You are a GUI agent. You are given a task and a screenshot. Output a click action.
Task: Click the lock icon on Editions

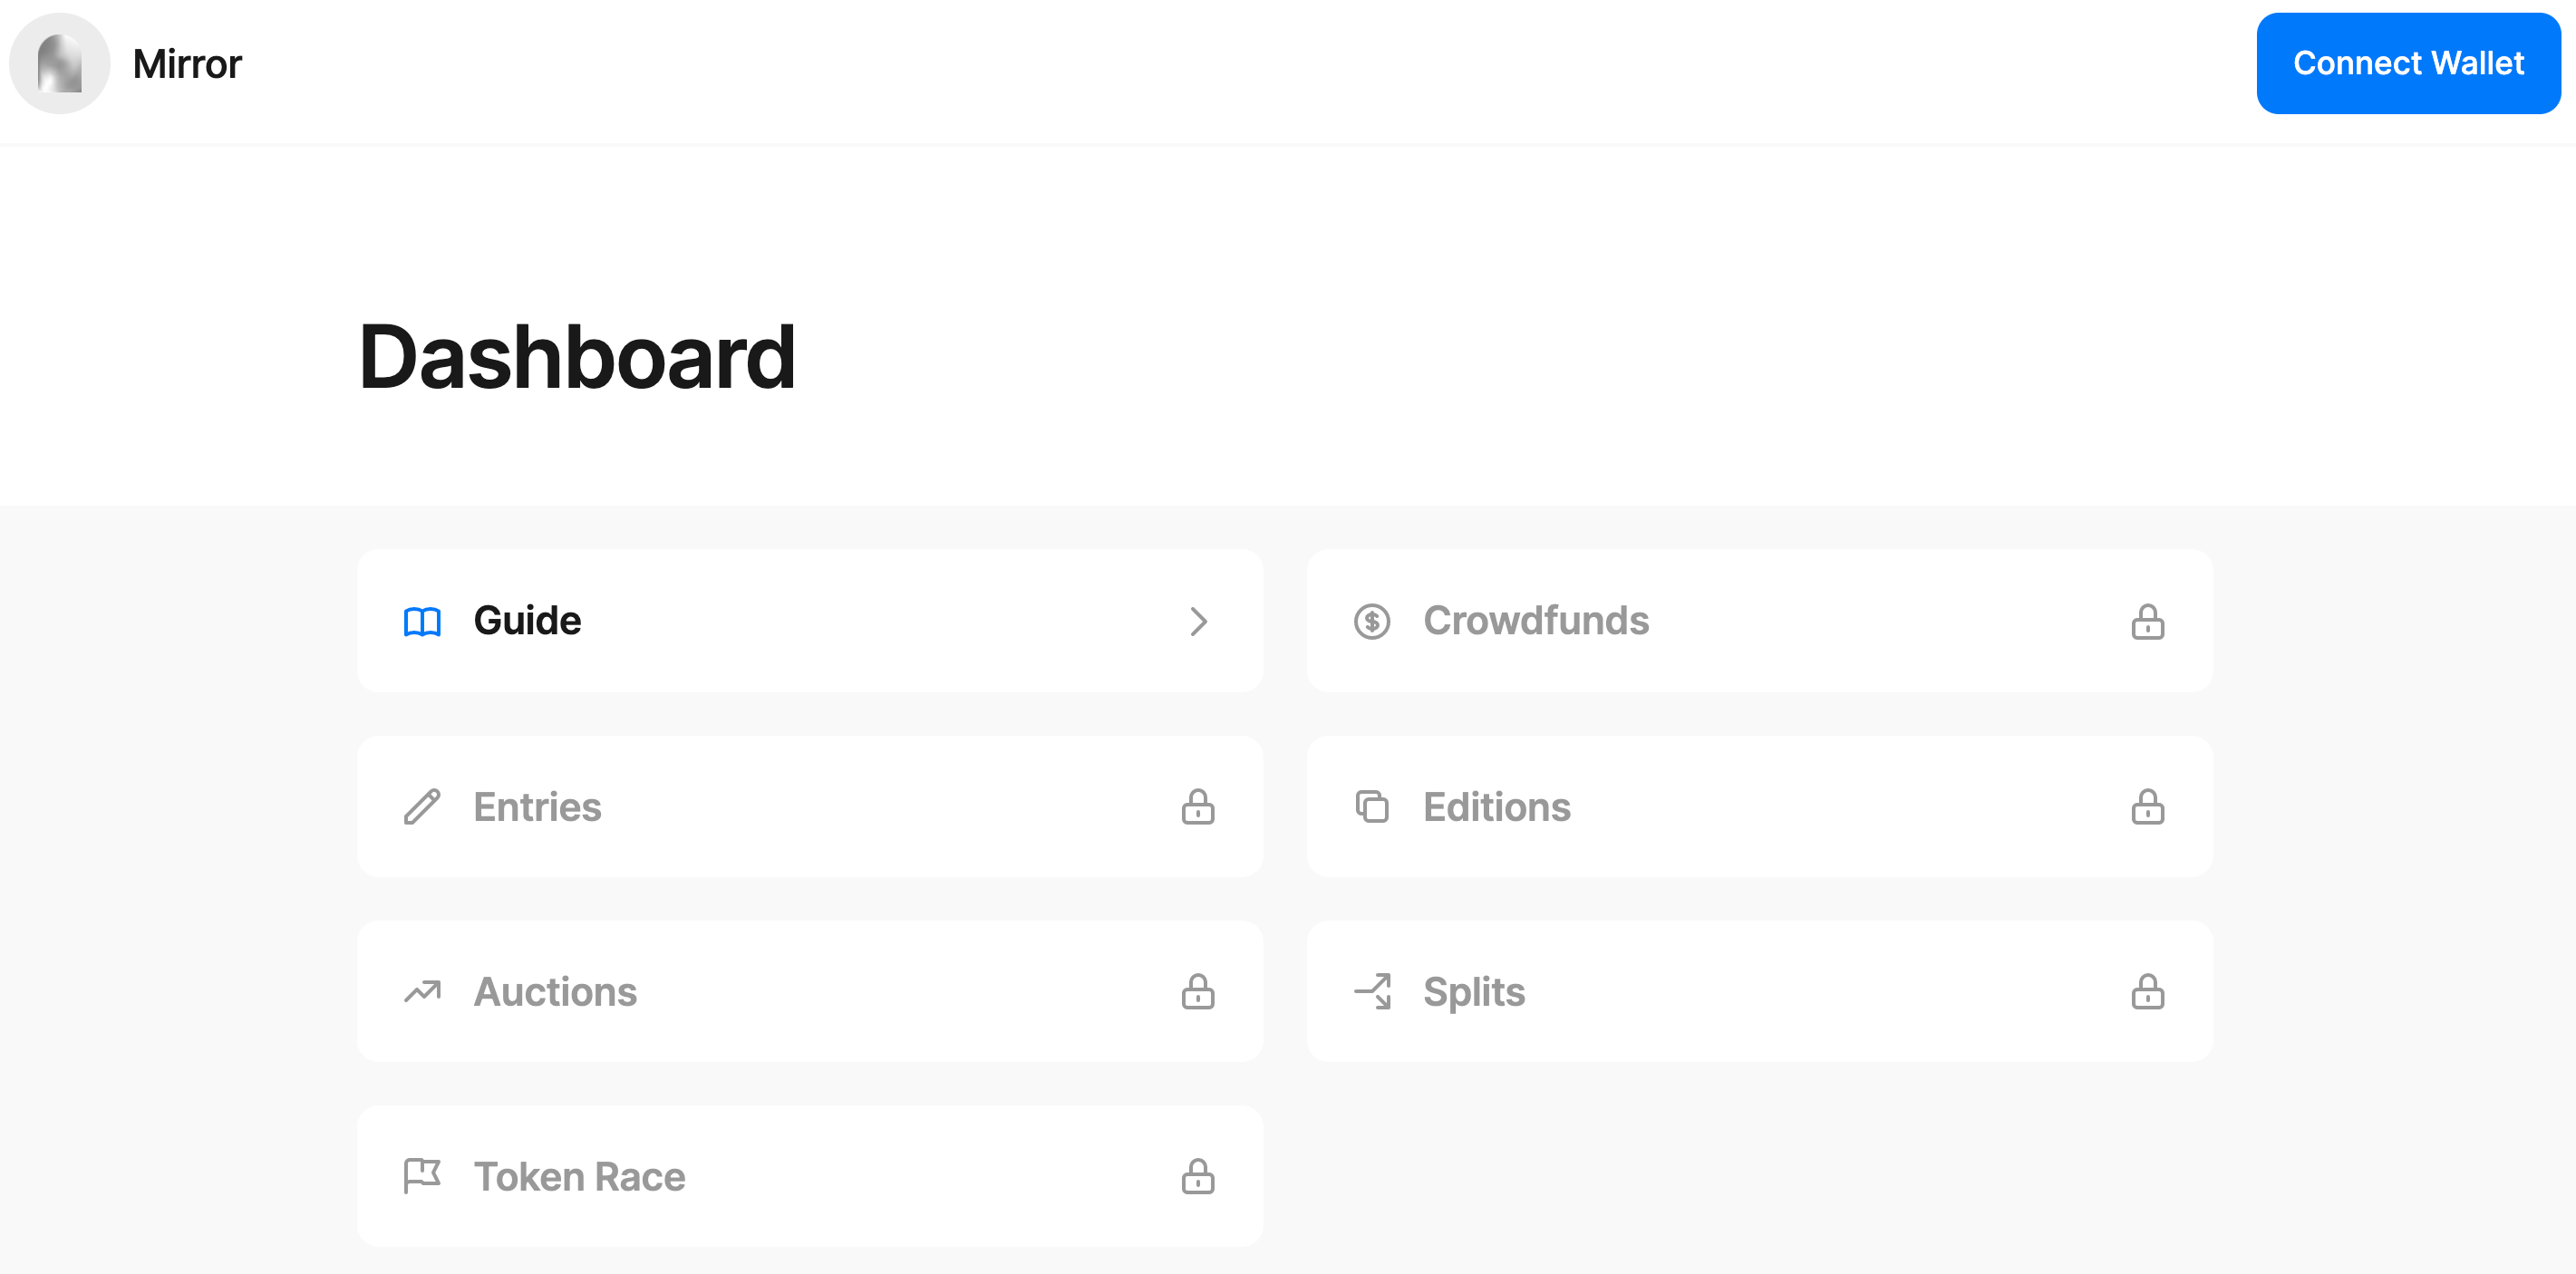point(2147,807)
